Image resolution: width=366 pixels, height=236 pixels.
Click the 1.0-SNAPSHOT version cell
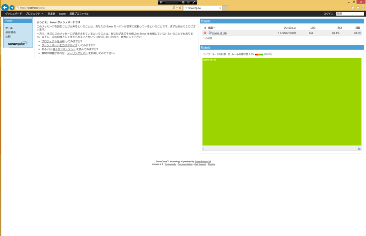[x=287, y=33]
